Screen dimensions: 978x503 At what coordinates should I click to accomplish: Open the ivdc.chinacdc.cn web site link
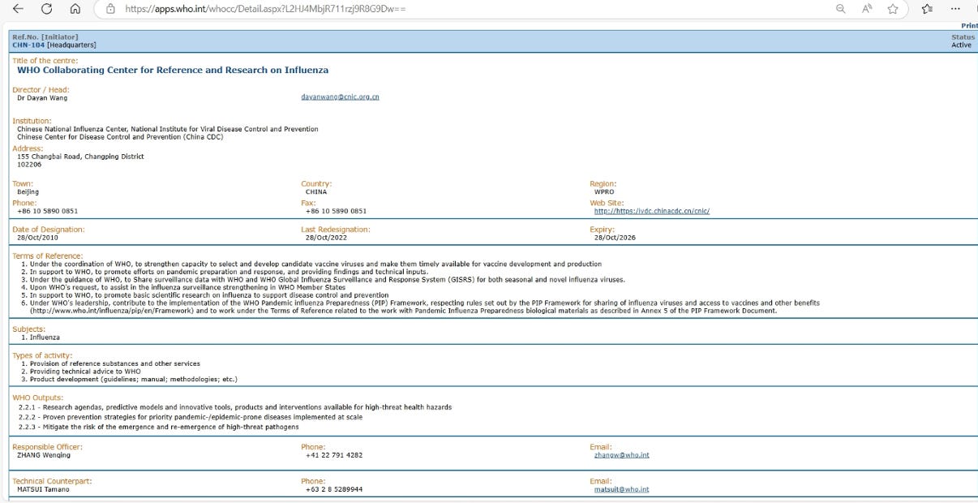652,211
